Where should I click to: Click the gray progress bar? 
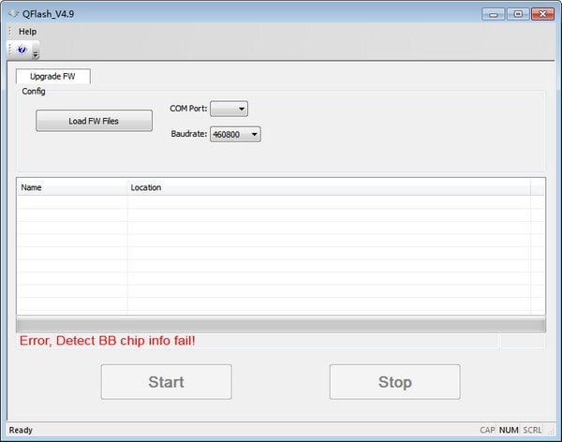click(x=280, y=324)
